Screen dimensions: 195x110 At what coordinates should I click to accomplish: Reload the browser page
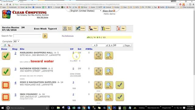coord(7,5)
